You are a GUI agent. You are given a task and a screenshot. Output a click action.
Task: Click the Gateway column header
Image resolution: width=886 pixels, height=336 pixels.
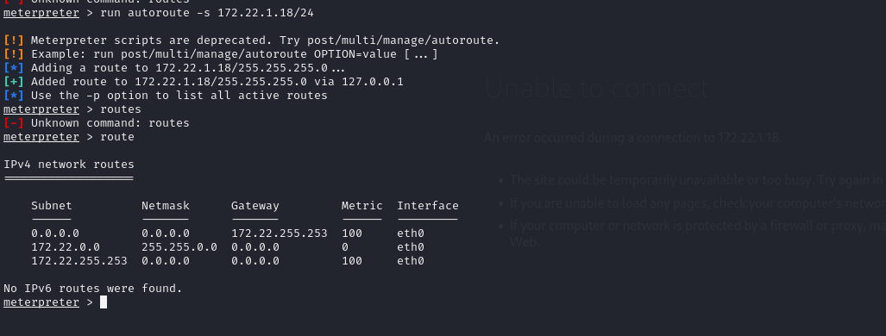click(254, 206)
